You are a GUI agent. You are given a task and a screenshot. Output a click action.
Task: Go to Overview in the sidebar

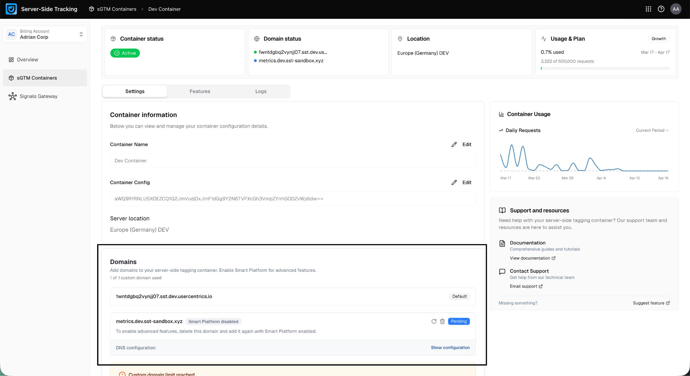pos(27,60)
